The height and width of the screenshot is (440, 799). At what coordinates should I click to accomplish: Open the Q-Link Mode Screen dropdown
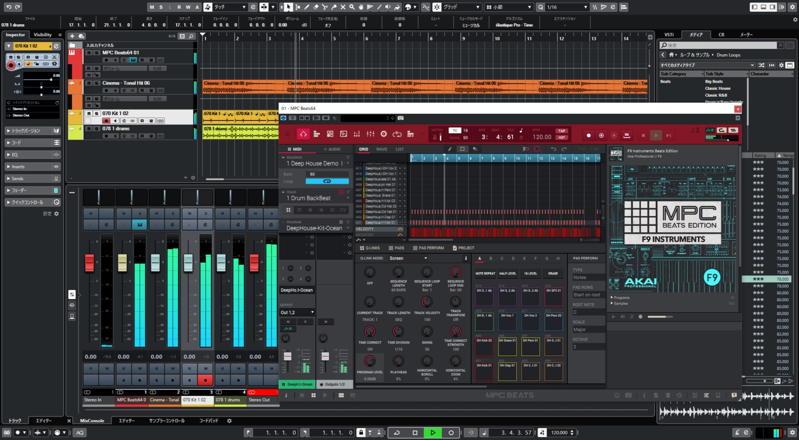[408, 258]
